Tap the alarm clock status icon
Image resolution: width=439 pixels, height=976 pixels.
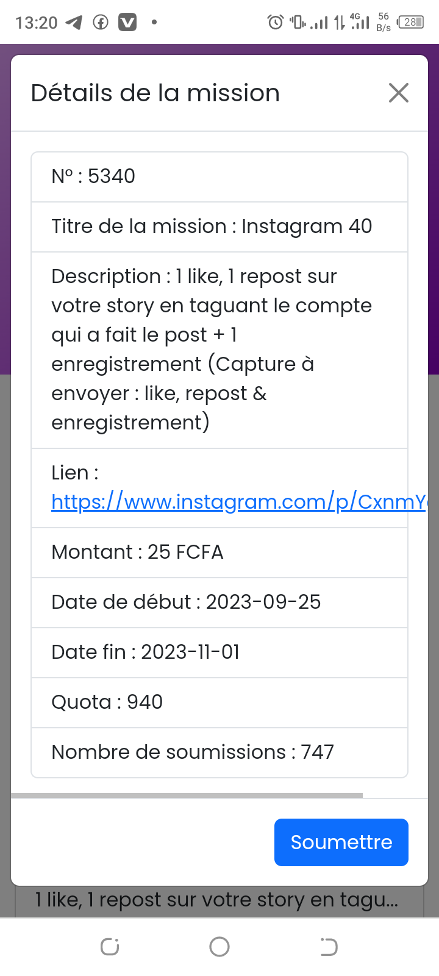point(276,23)
